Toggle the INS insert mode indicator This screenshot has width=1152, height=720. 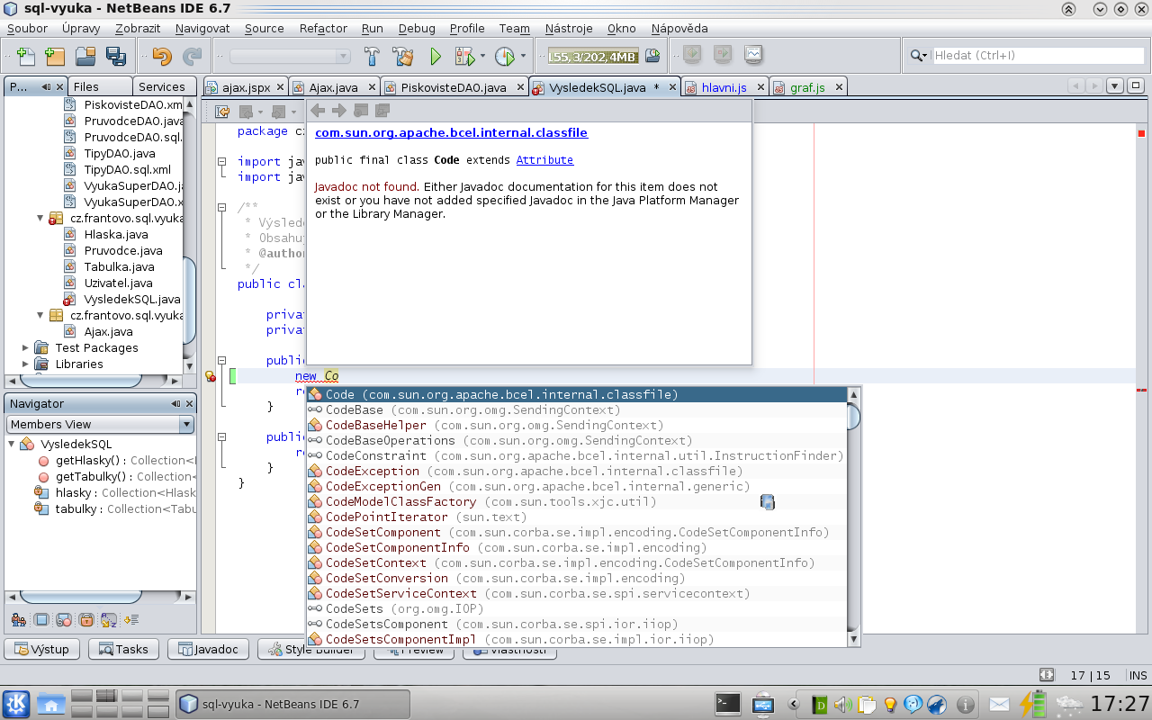[1138, 675]
